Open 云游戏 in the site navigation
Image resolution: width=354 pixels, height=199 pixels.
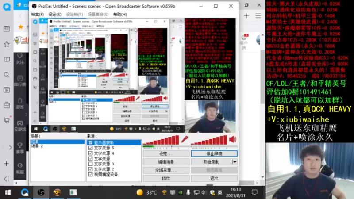click(x=20, y=126)
